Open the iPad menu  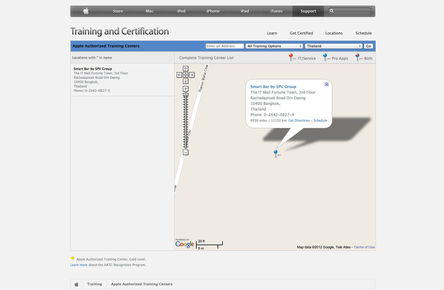(245, 11)
